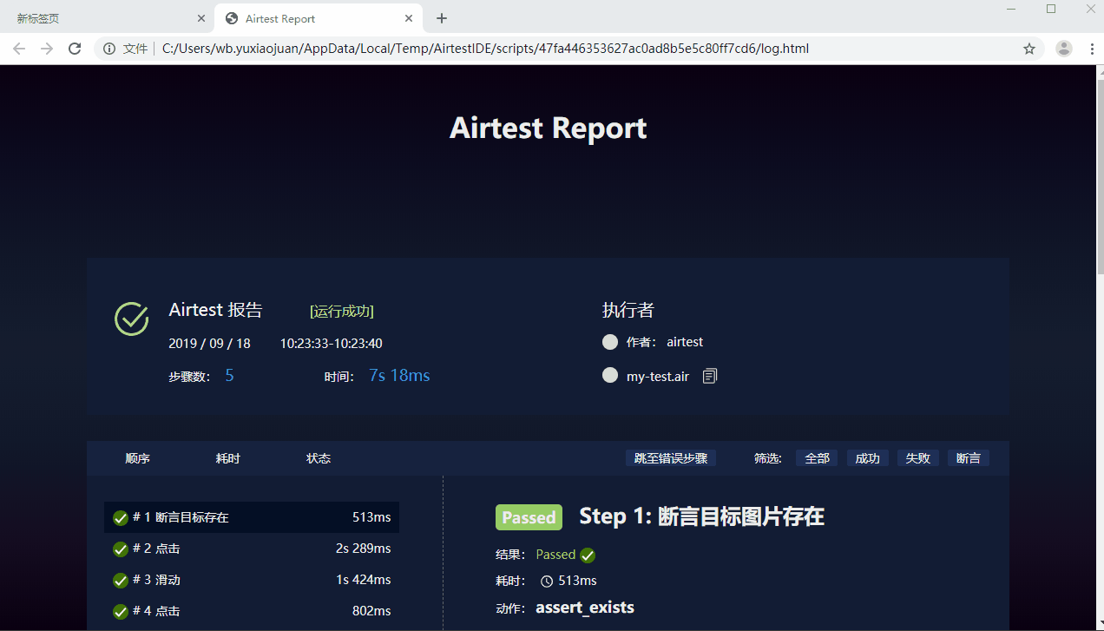This screenshot has height=631, width=1104.
Task: Select step # 1 断言目标存在
Action: pyautogui.click(x=252, y=517)
